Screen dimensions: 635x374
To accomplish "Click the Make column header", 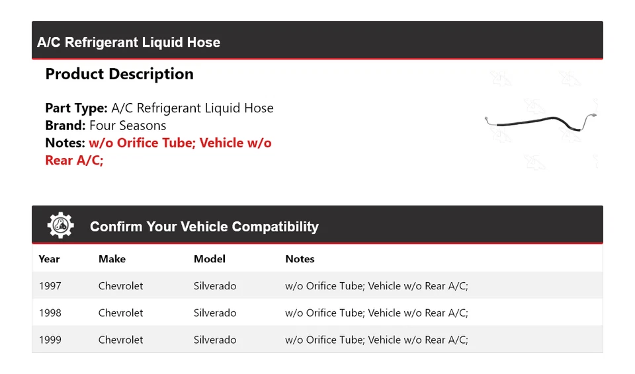I will 112,259.
